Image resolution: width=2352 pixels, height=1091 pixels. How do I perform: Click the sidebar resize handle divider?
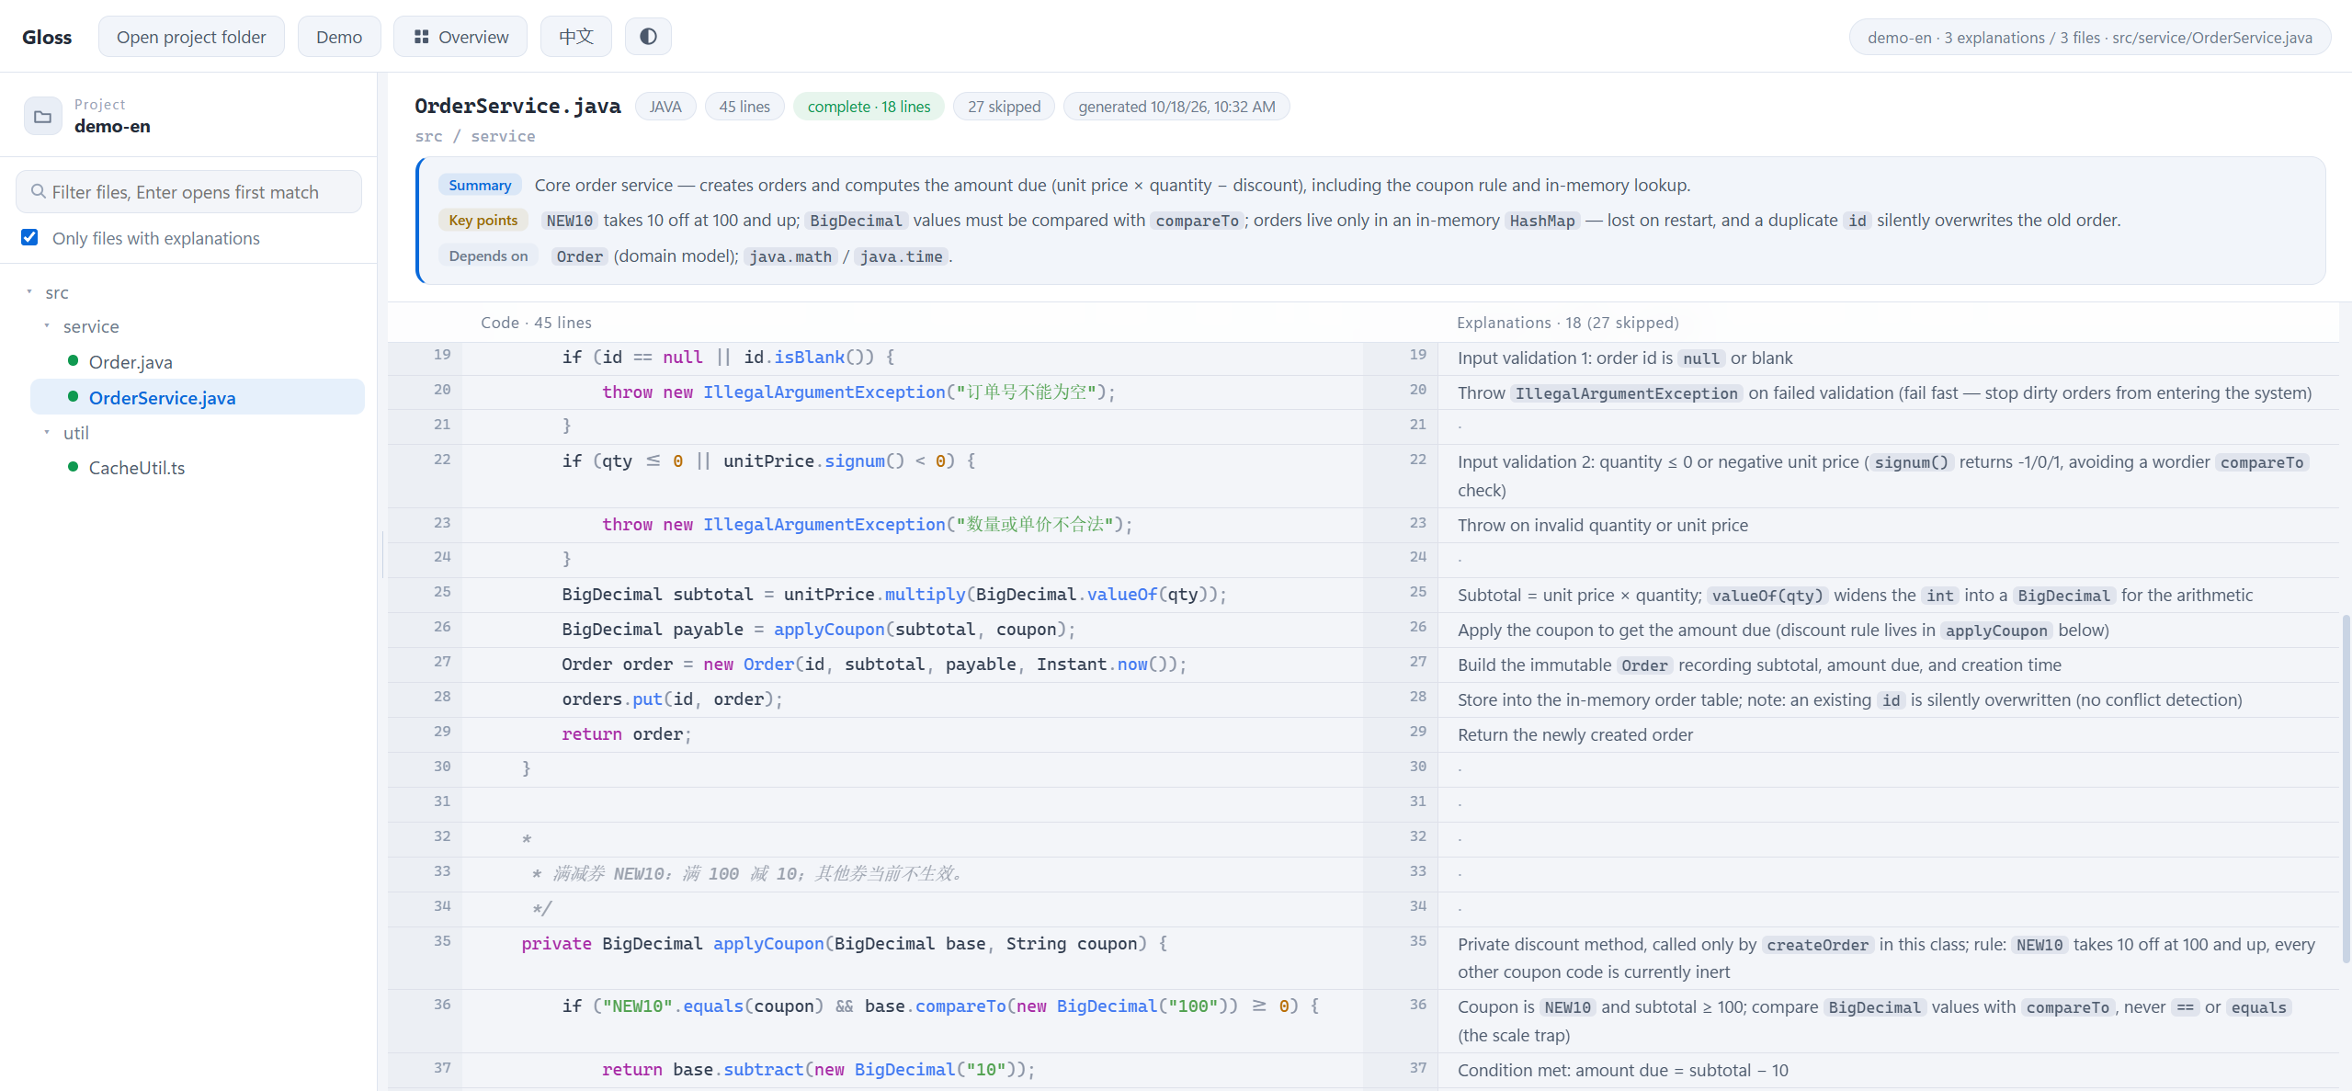(382, 554)
